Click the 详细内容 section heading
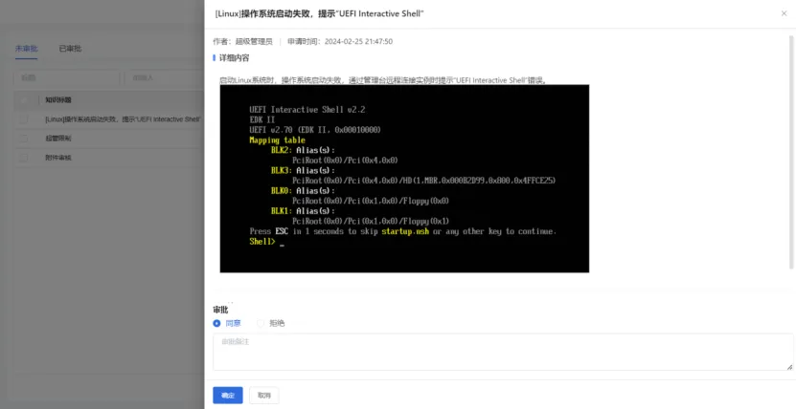This screenshot has height=409, width=796. click(x=234, y=58)
